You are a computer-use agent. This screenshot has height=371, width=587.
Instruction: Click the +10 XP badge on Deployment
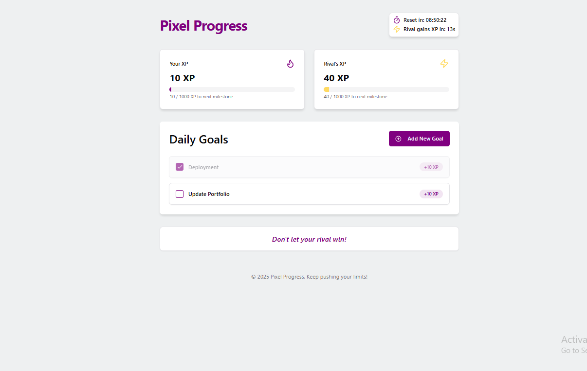431,167
